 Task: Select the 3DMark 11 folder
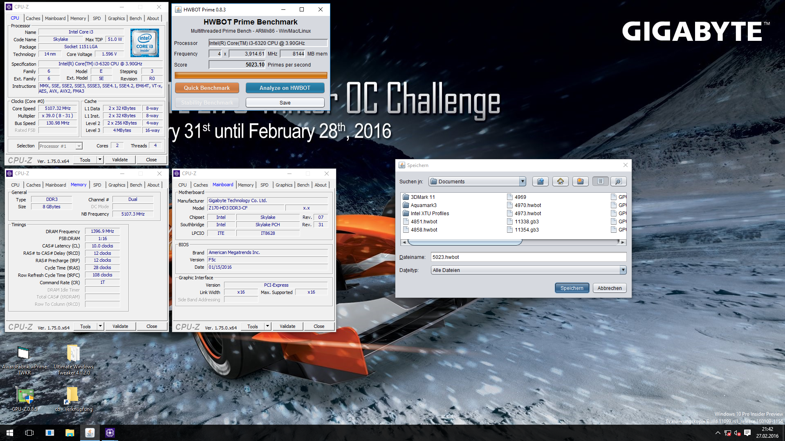pos(419,197)
